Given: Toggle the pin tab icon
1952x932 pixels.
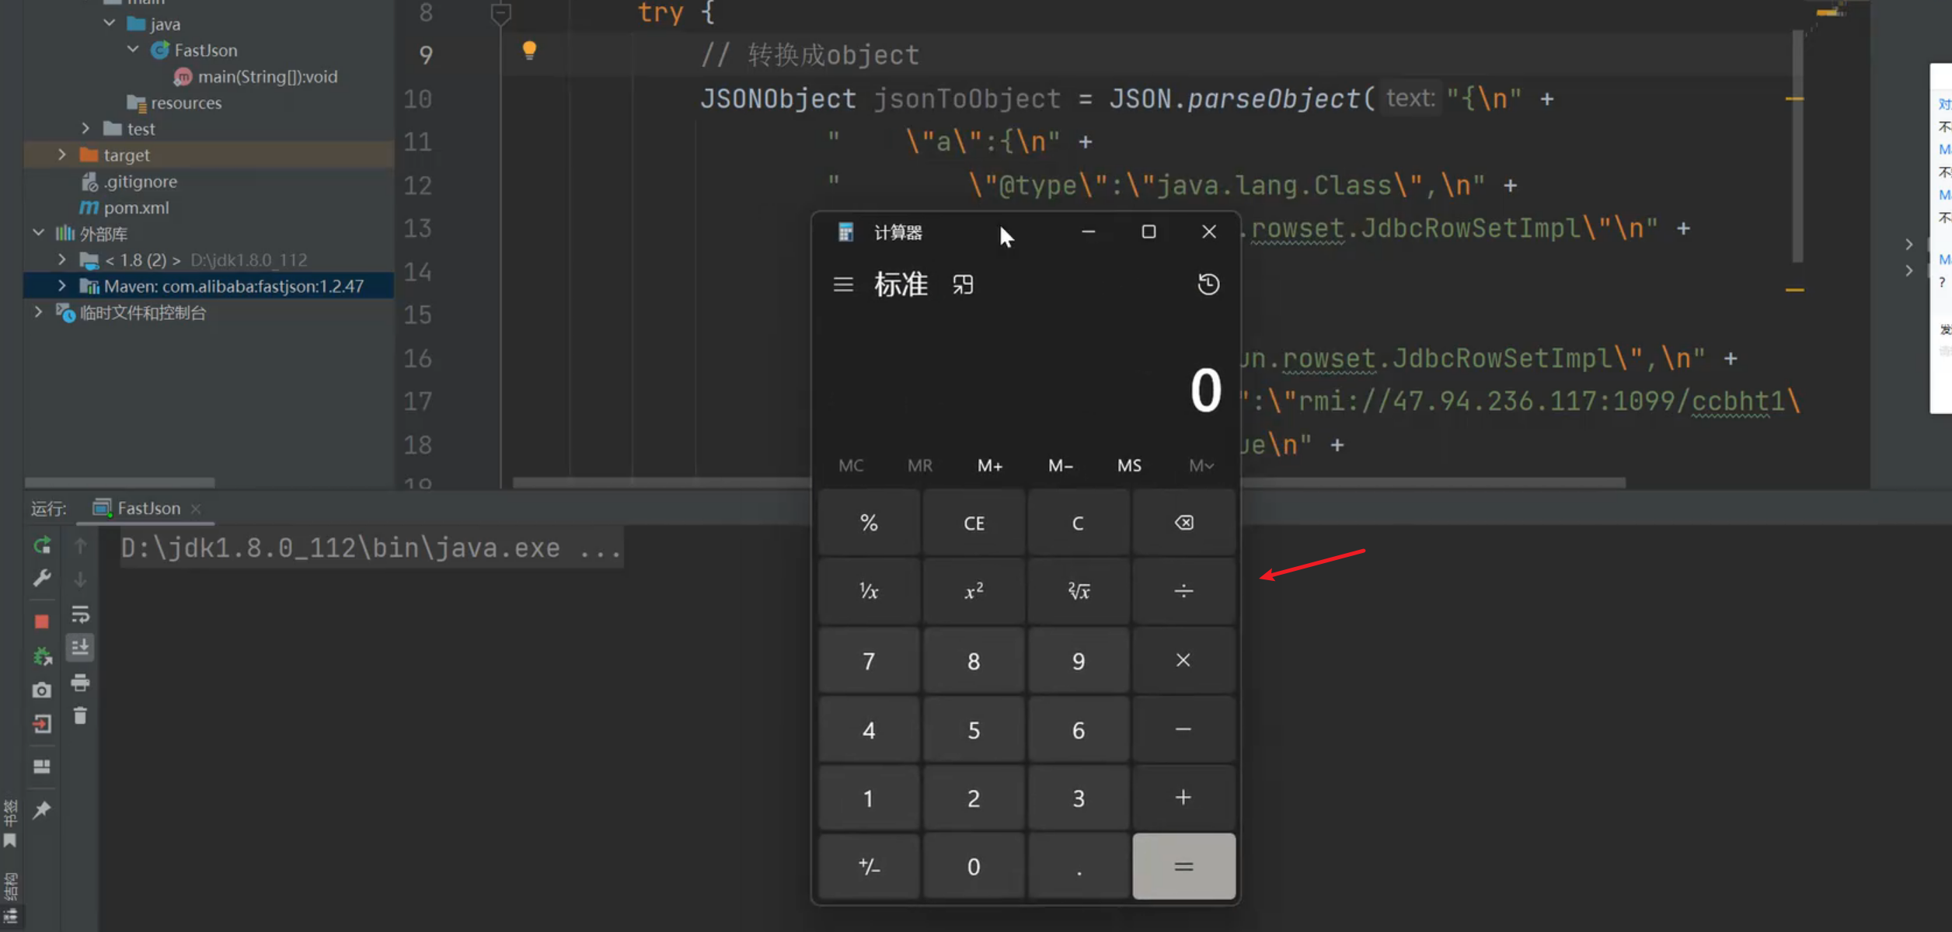Looking at the screenshot, I should 42,810.
